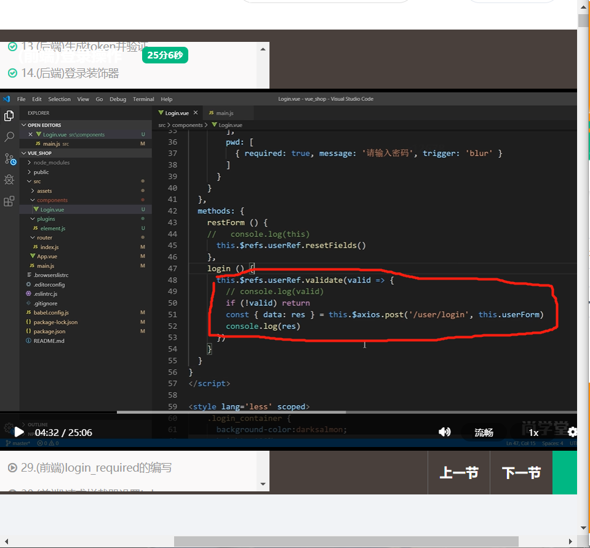The image size is (590, 548).
Task: Open element.js in the file tree
Action: click(x=53, y=228)
